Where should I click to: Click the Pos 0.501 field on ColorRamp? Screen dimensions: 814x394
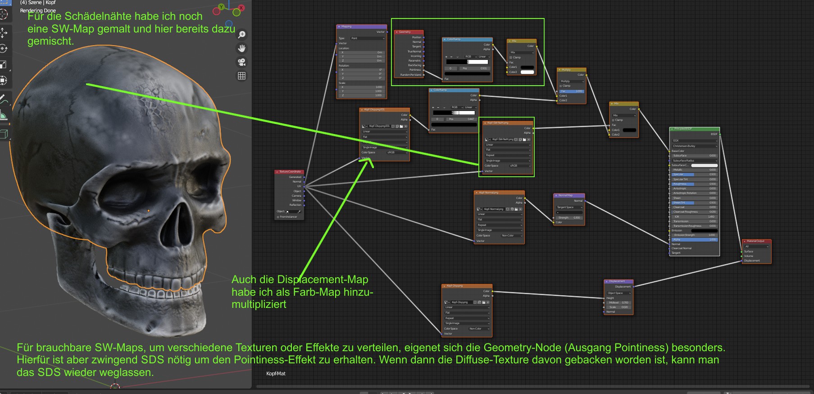[474, 69]
